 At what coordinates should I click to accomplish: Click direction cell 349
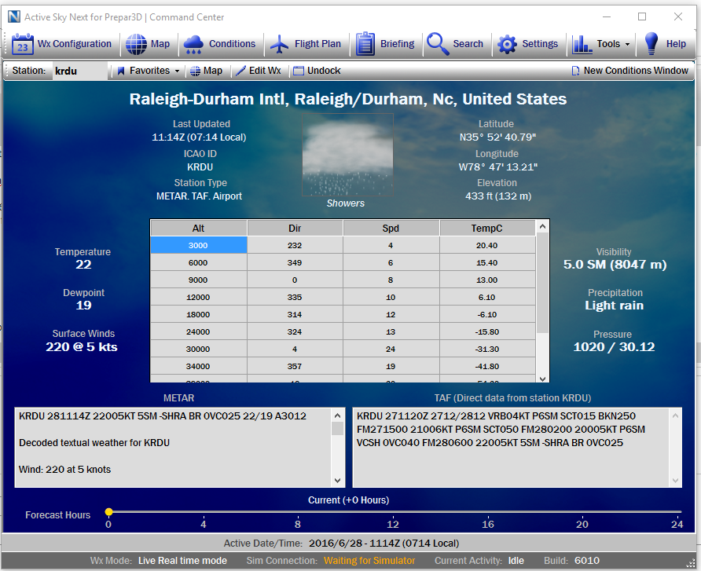point(295,262)
